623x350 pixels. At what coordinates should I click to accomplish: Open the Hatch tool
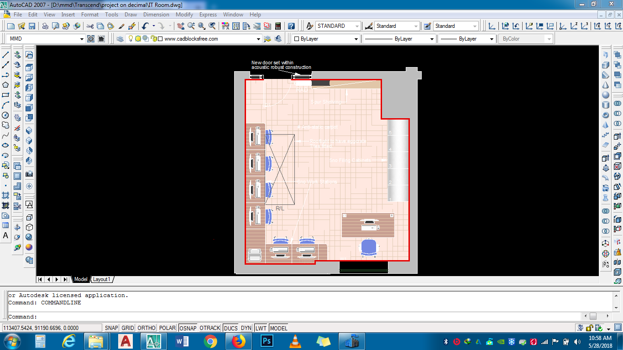pos(5,195)
